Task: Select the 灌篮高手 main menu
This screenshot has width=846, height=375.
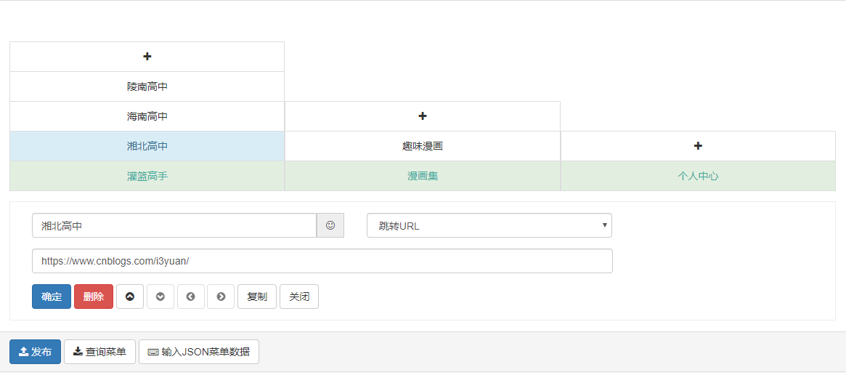Action: [x=147, y=176]
